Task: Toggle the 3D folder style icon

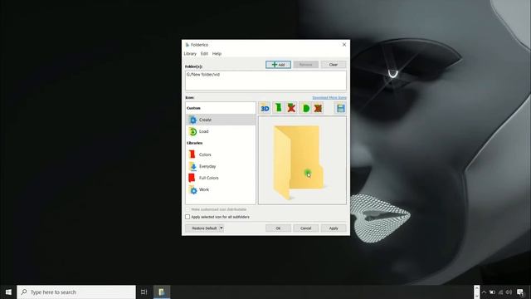Action: [x=265, y=108]
